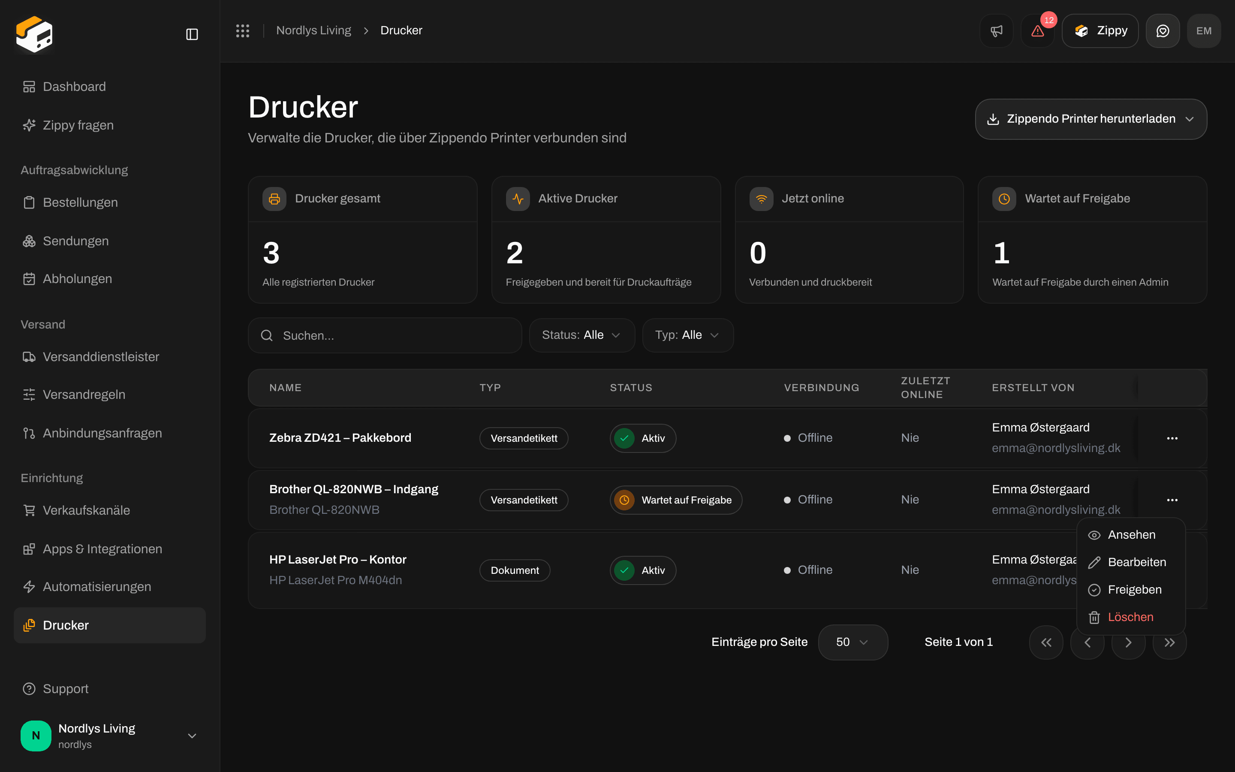Open Dashboard in the sidebar
This screenshot has width=1235, height=772.
coord(109,87)
